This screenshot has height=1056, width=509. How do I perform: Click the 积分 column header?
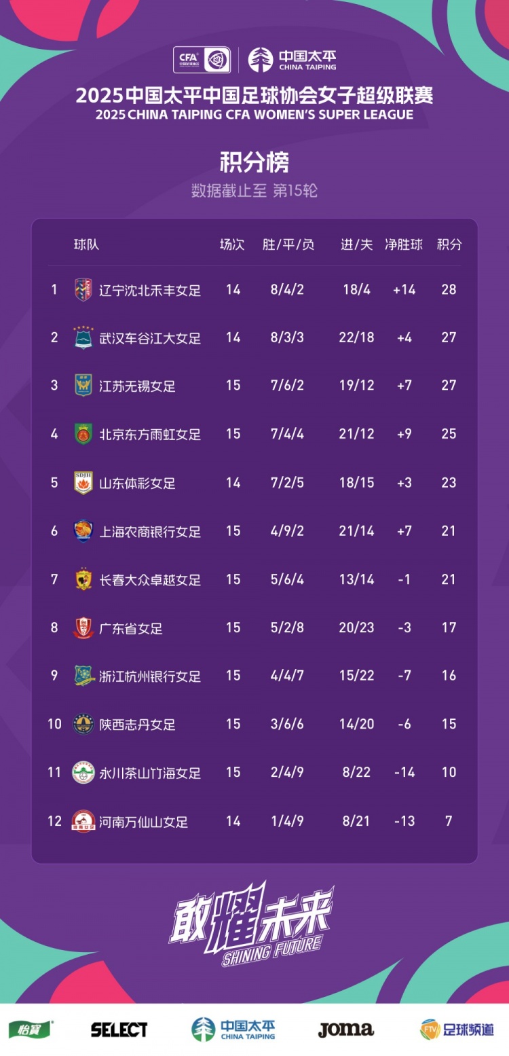coord(449,244)
